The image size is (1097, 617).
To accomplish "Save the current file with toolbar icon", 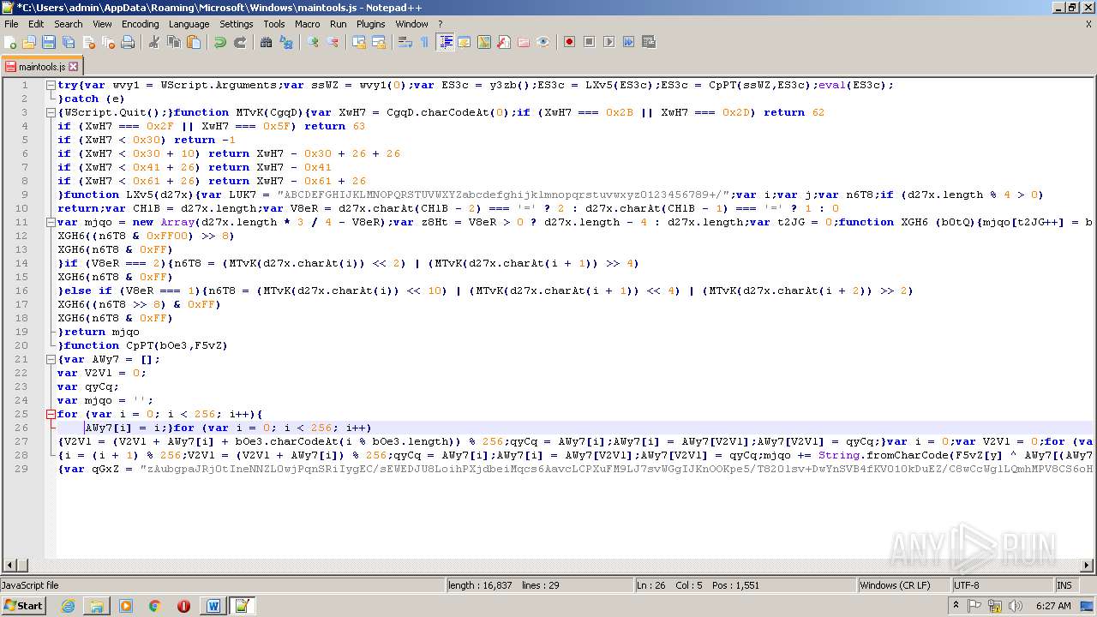I will 49,42.
